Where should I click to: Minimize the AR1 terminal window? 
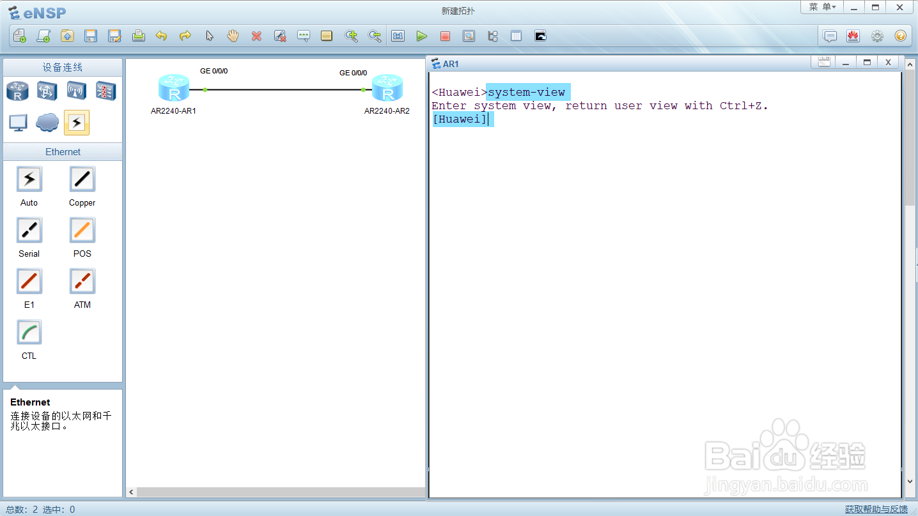tap(846, 62)
